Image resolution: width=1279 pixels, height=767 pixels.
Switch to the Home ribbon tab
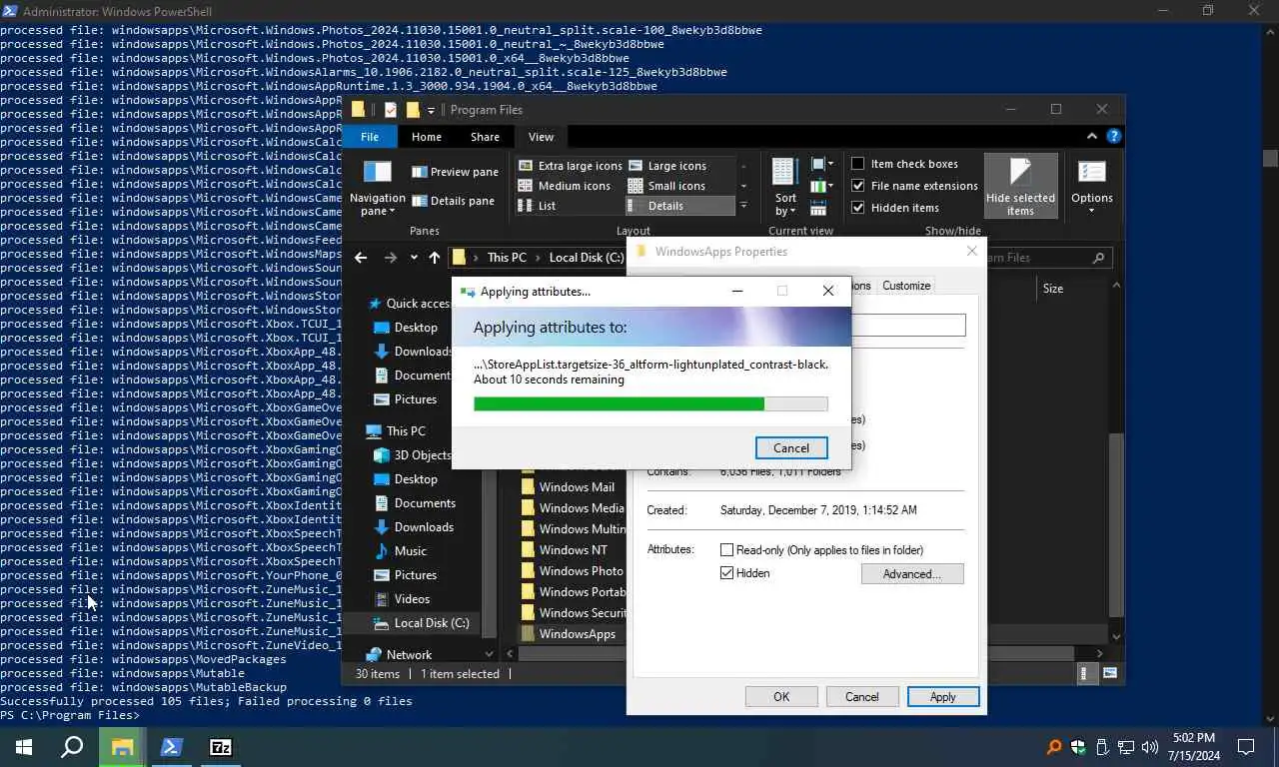pos(427,137)
